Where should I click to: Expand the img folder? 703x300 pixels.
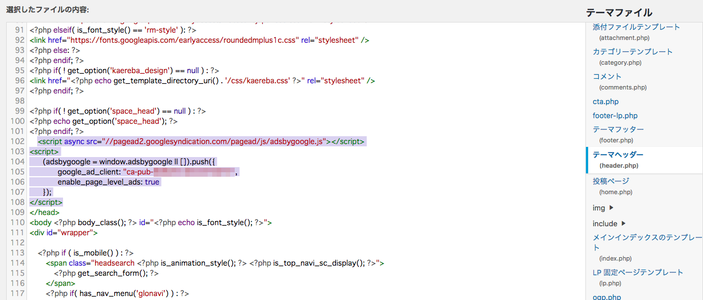pos(603,208)
